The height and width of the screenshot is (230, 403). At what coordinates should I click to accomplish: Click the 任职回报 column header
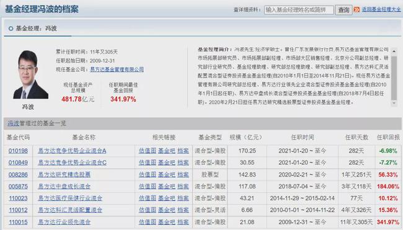coord(388,138)
